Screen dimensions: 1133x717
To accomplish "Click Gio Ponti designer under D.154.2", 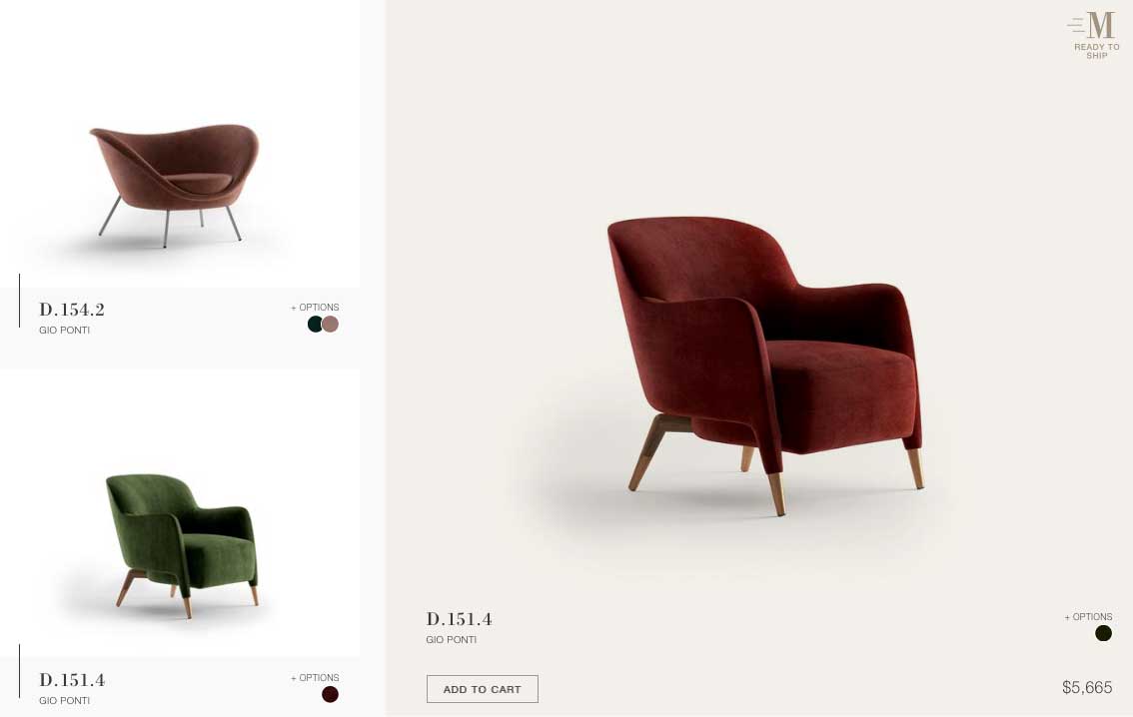I will coord(64,330).
